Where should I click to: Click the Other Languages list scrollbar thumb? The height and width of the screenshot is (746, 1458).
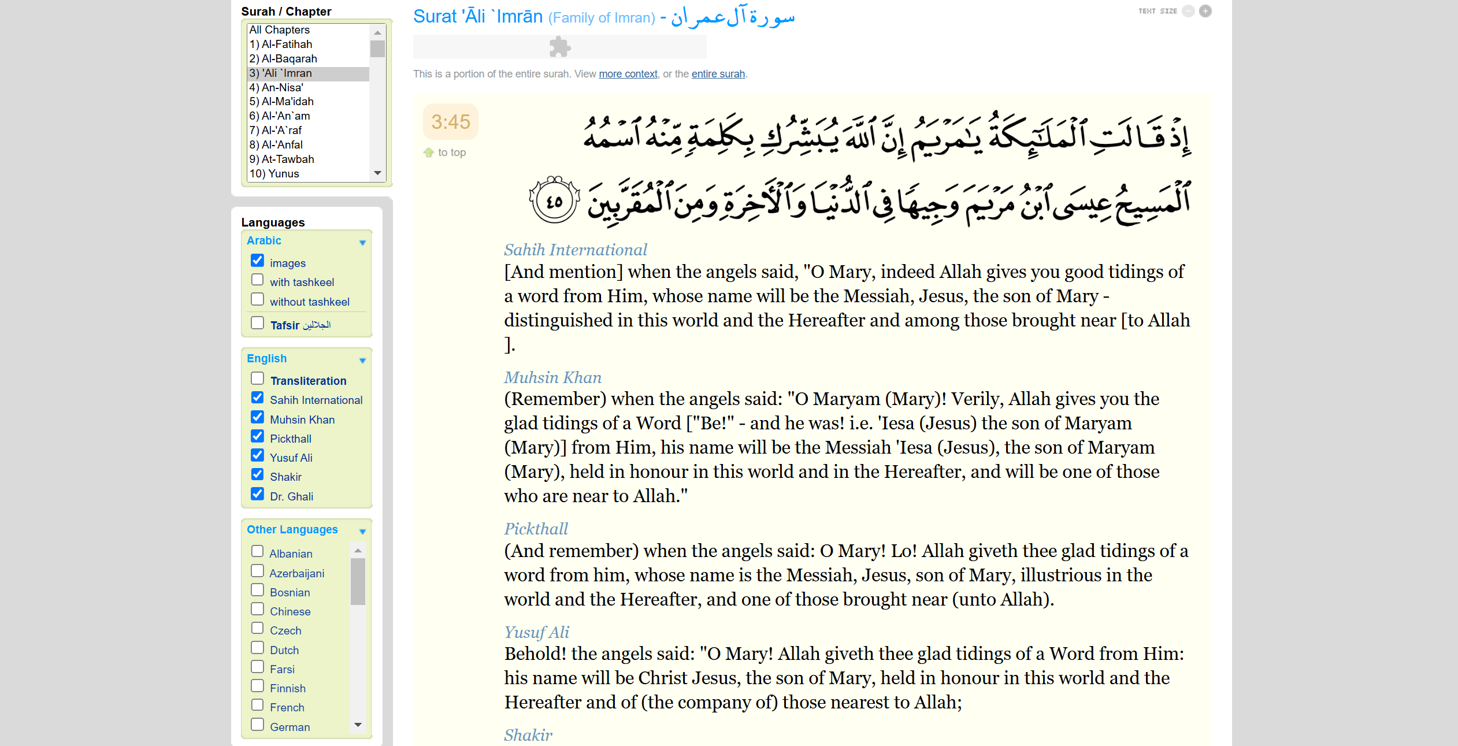coord(358,581)
